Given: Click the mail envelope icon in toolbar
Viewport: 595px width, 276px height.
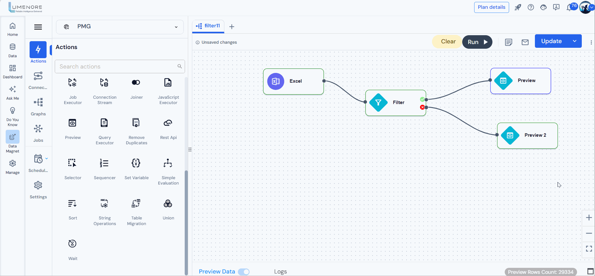Looking at the screenshot, I should (x=525, y=42).
